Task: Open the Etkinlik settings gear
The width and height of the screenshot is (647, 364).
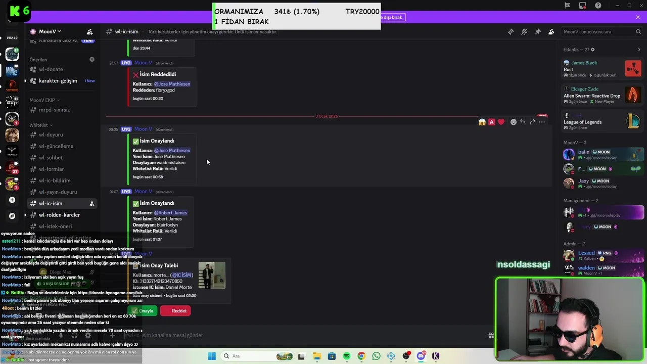Action: click(x=593, y=50)
